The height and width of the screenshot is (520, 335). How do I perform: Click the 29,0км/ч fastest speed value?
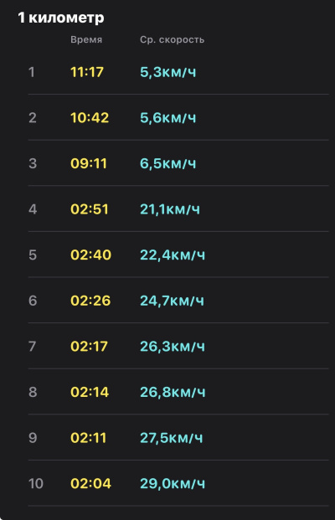(x=173, y=484)
